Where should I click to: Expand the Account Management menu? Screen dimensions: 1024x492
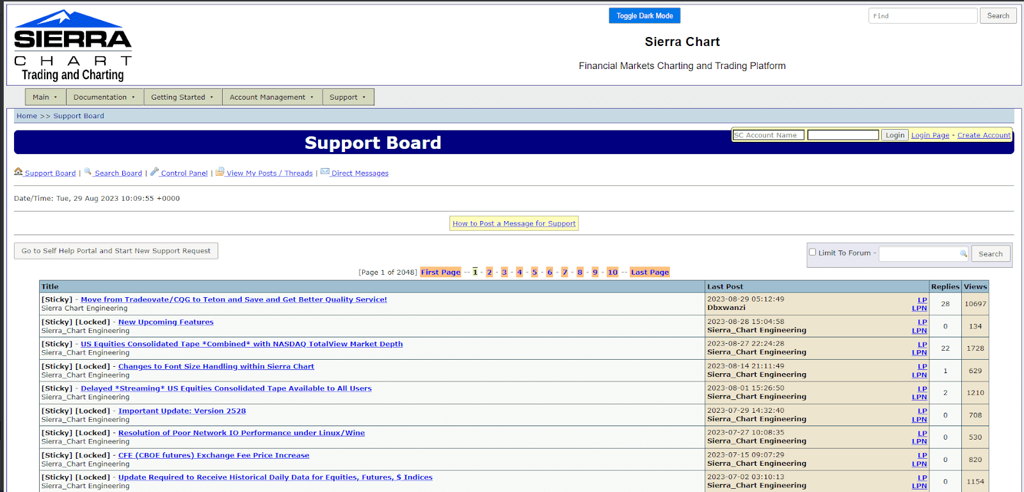coord(272,97)
